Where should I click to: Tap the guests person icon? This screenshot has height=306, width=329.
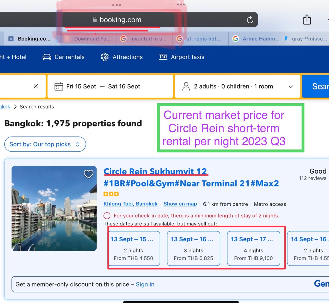pyautogui.click(x=186, y=86)
